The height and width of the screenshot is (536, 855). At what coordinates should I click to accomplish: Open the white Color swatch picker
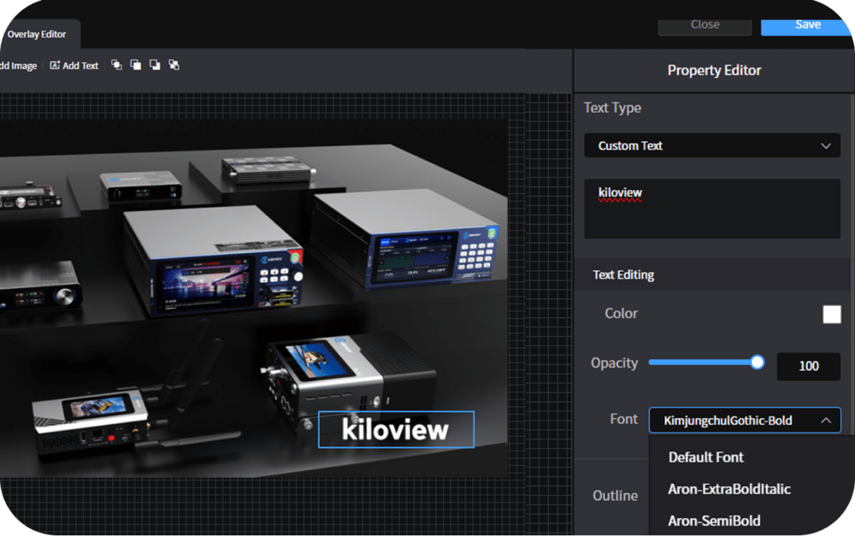[x=831, y=314]
